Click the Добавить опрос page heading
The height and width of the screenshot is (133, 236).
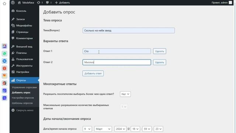[59, 12]
